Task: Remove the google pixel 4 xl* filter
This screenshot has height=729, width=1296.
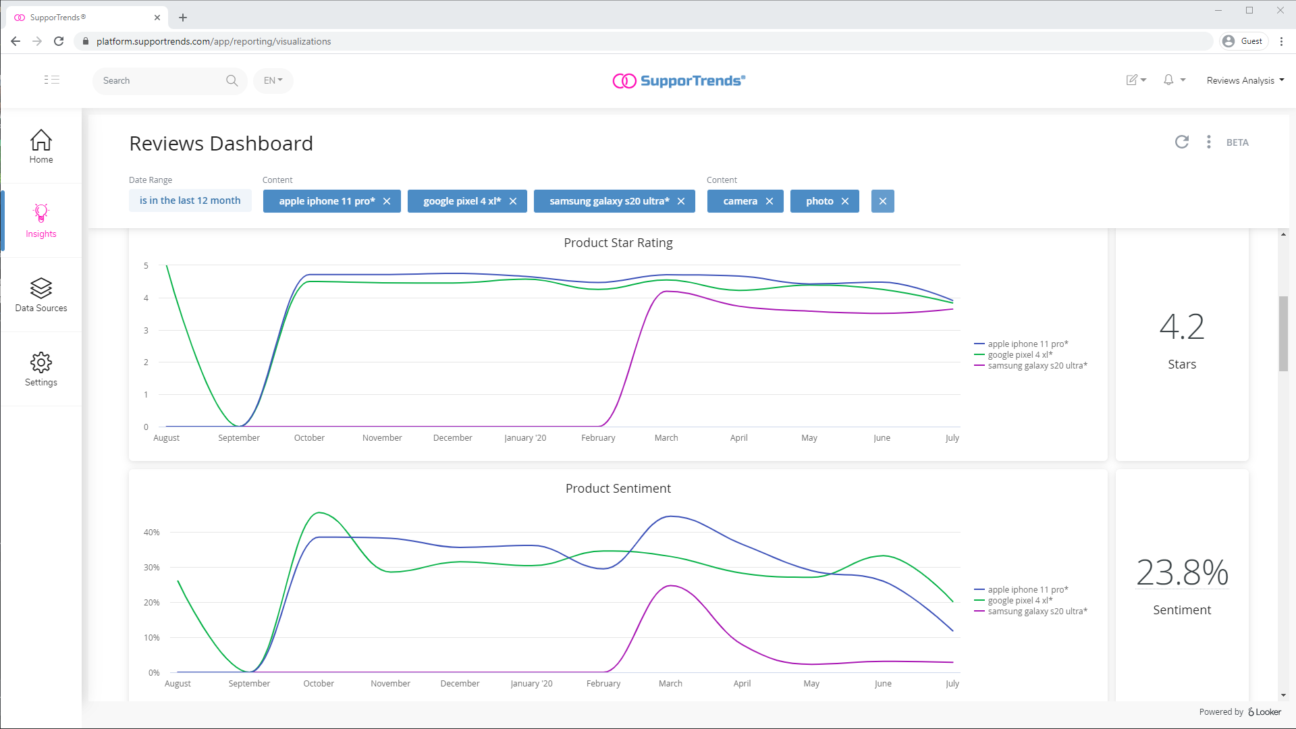Action: click(513, 201)
